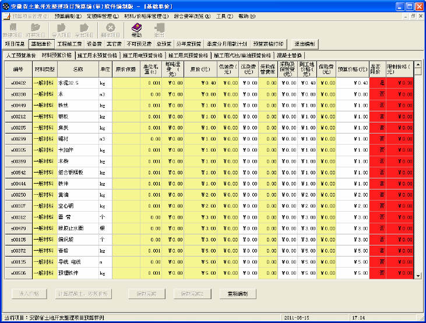Open the 施工用水预算价格 tab
This screenshot has height=323, width=426.
97,55
